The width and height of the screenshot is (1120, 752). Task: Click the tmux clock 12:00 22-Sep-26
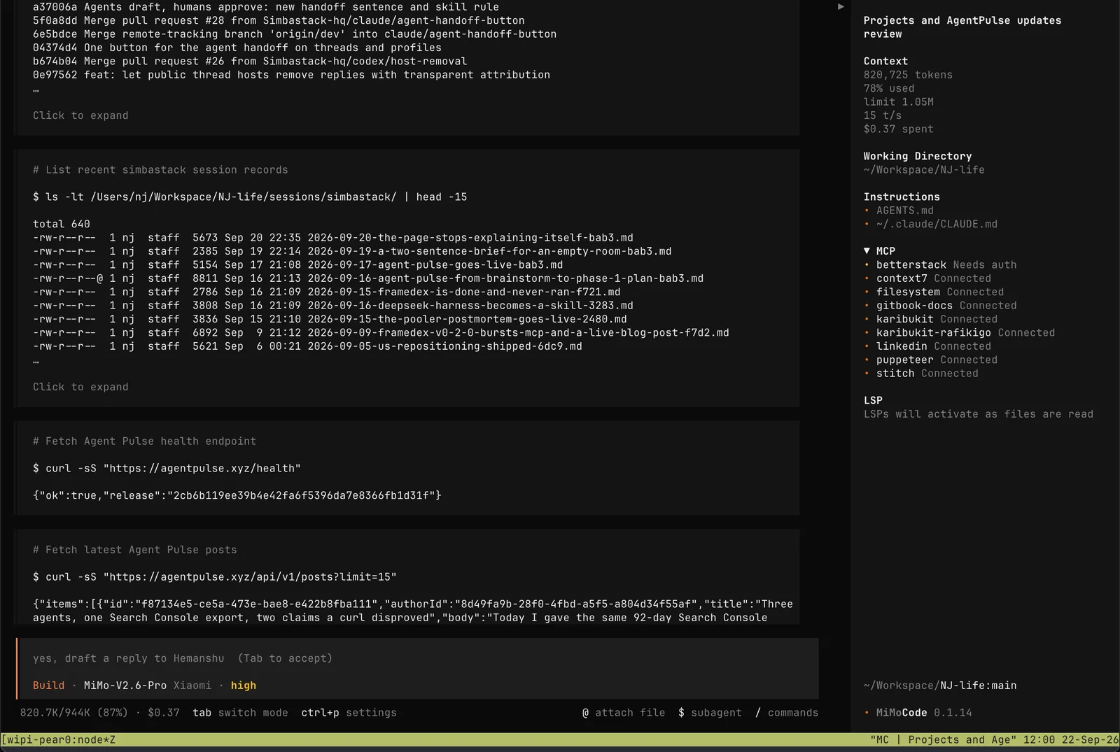click(x=1071, y=740)
